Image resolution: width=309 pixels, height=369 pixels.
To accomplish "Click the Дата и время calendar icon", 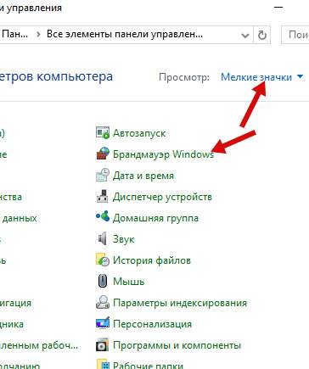I will (103, 175).
